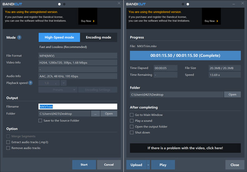Screen dimensions: 247x172
Task: Click the first page dot in the left window
Action: tap(59, 4)
